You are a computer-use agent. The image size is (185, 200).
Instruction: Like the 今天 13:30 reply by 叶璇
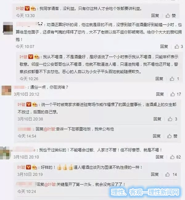point(168,15)
